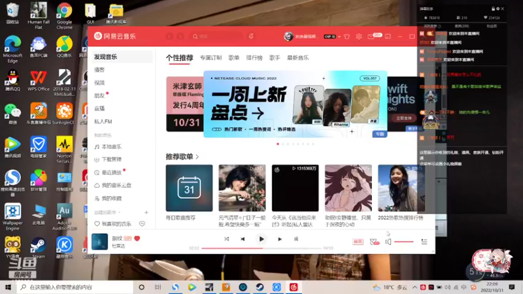Click the NetEase Cloud Music search box
The width and height of the screenshot is (523, 294).
point(216,37)
